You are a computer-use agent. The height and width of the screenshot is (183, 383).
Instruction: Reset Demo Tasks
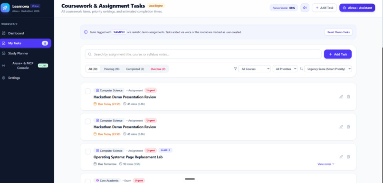338,32
